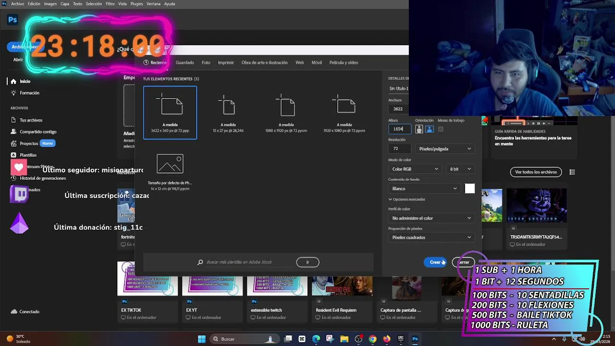Click the Windows taskbar Buscar search box
The width and height of the screenshot is (615, 346).
tap(245, 339)
